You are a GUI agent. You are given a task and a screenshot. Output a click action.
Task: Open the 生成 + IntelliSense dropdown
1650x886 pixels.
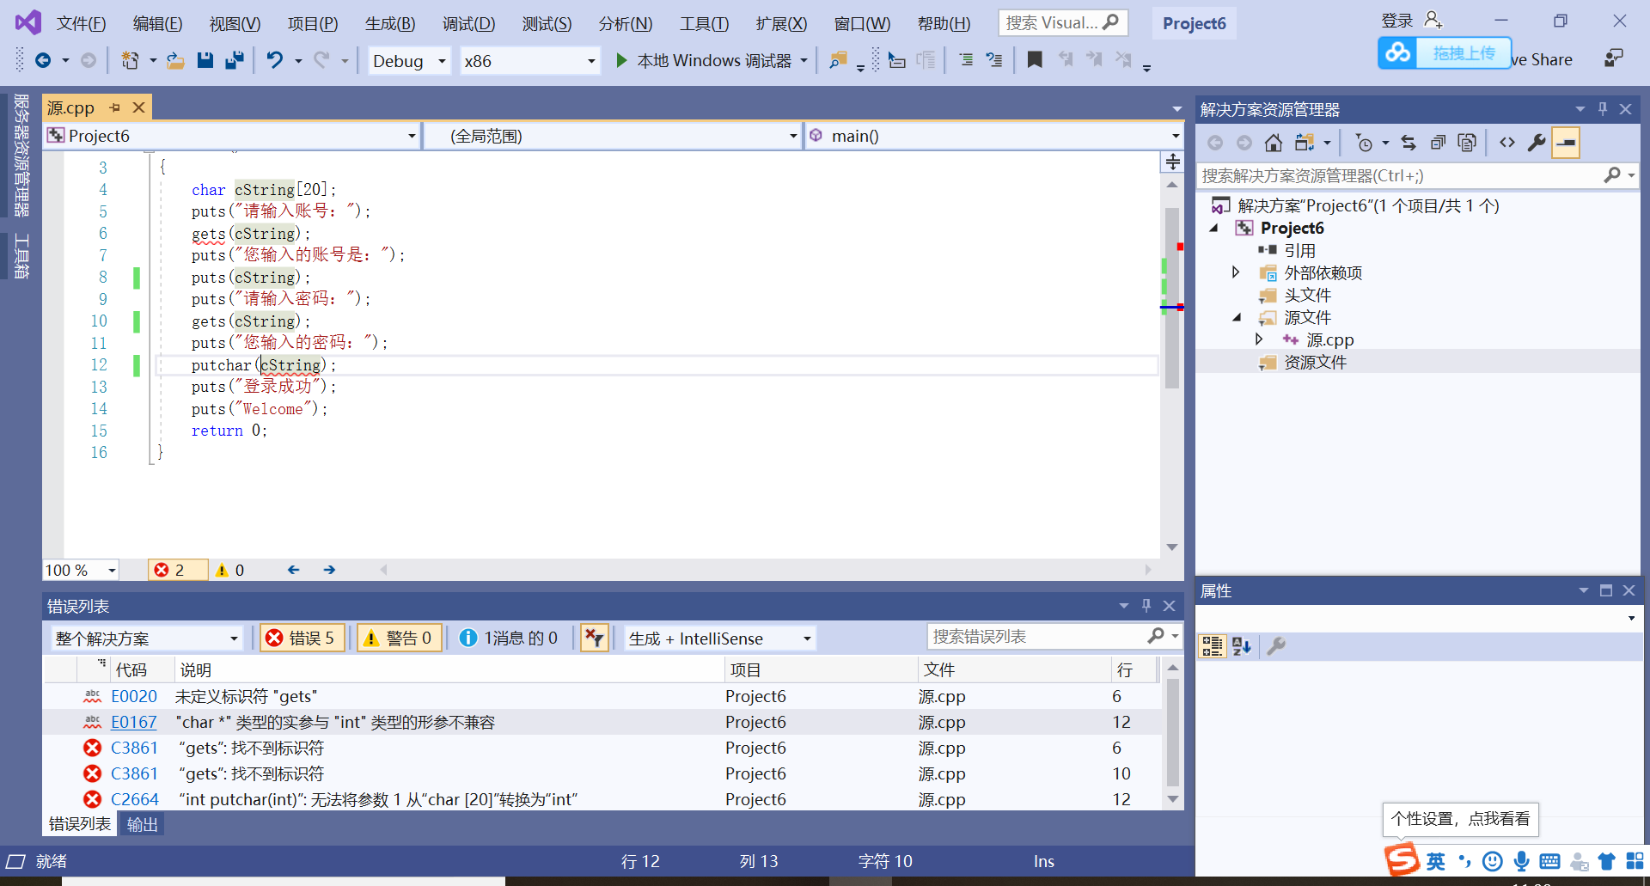pos(719,639)
